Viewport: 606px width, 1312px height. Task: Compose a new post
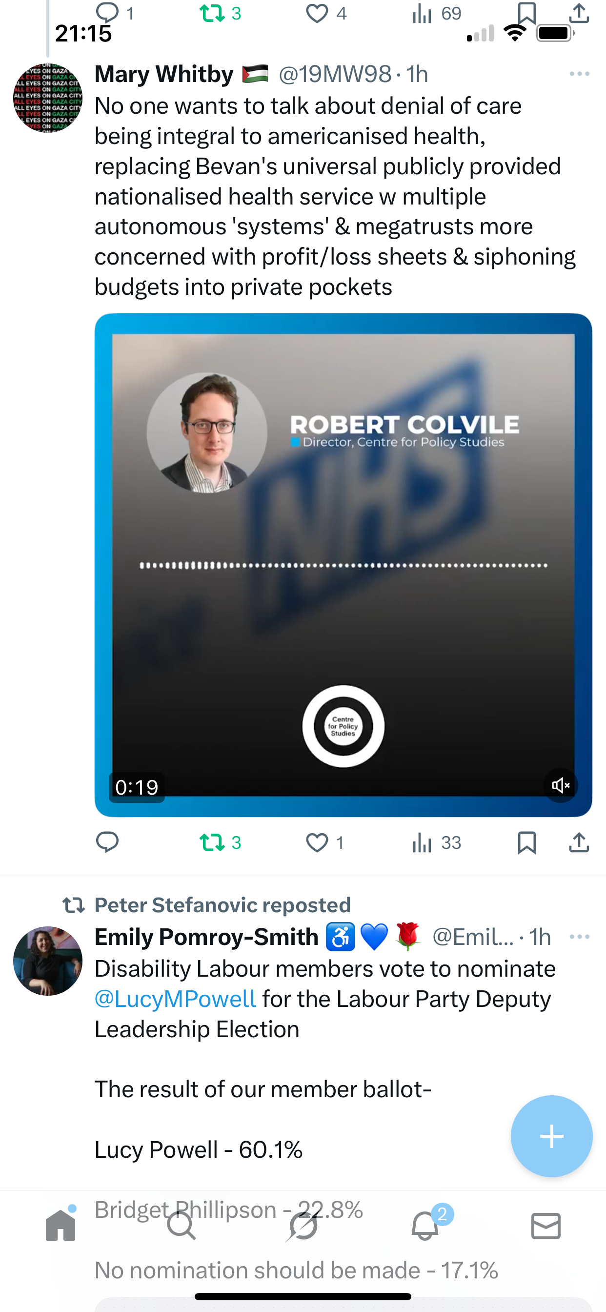click(x=551, y=1136)
